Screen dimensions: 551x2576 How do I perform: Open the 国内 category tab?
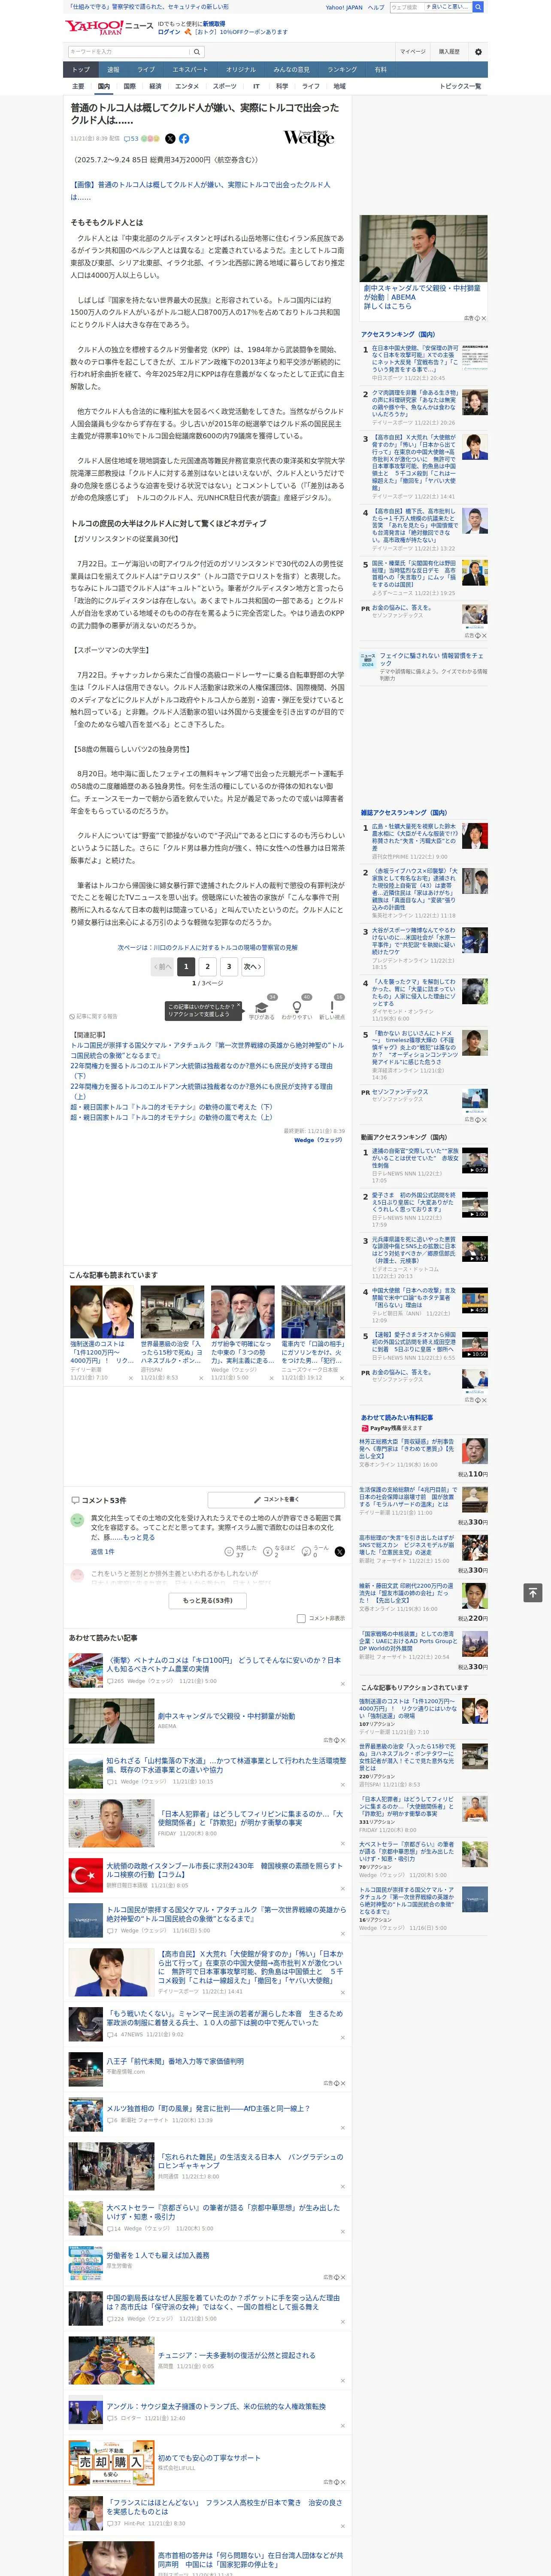[x=103, y=86]
